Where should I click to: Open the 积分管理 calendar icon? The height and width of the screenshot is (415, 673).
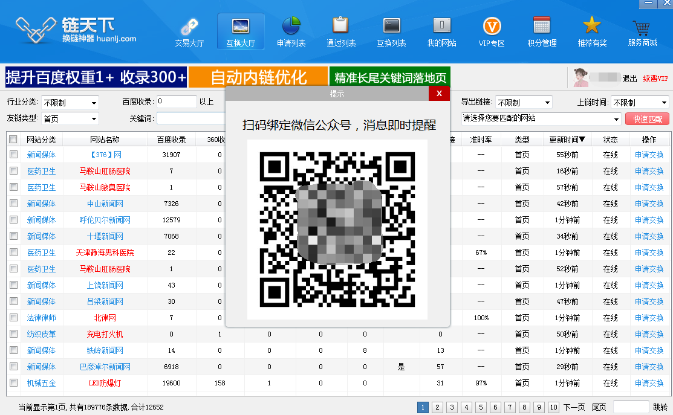coord(542,32)
